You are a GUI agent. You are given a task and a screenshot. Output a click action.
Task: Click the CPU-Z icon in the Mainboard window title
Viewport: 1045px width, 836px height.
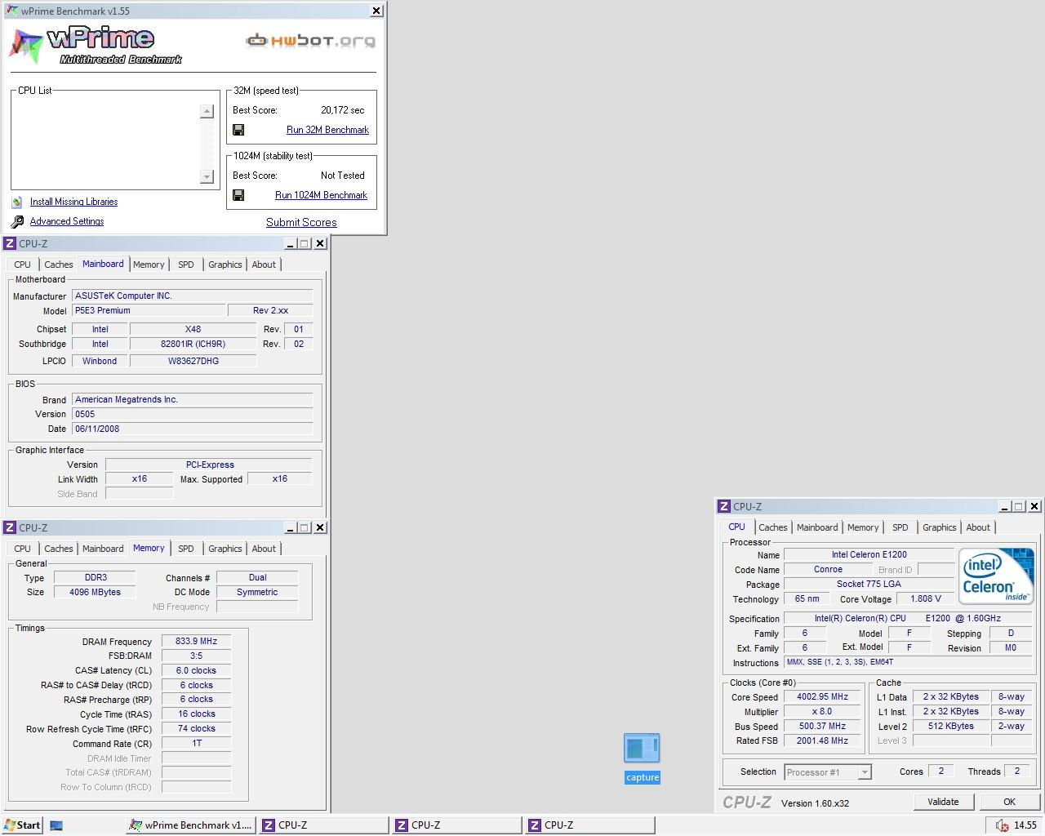point(10,243)
